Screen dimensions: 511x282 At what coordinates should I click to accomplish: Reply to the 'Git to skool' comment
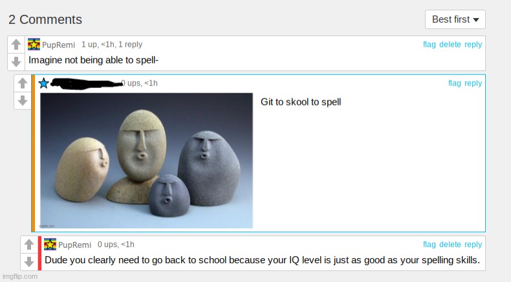[473, 83]
